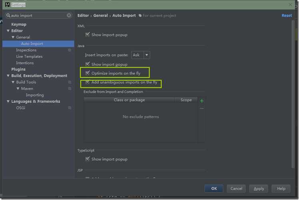Screen dimensions: 299x200
Task: Click Editor in breadcrumb path
Action: click(83, 16)
